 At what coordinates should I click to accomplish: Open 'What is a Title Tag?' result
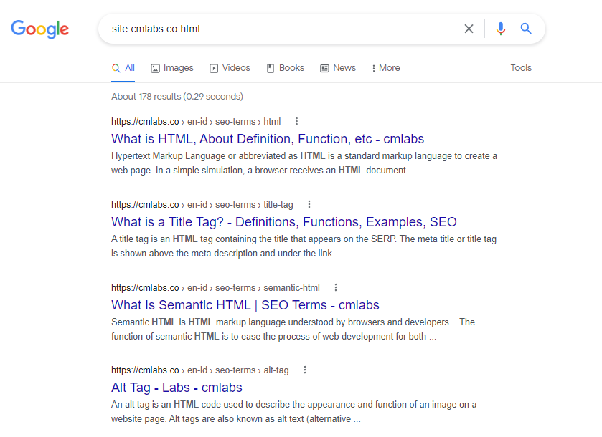284,222
